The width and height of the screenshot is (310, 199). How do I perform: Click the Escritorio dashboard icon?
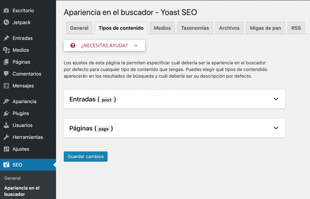click(x=6, y=11)
